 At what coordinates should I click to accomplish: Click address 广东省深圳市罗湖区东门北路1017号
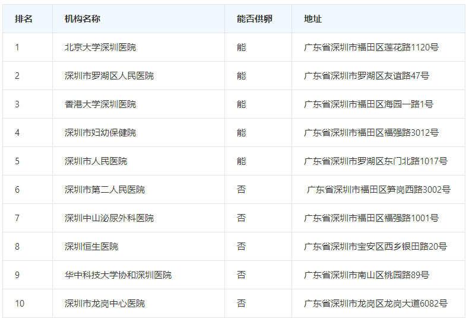pyautogui.click(x=376, y=161)
